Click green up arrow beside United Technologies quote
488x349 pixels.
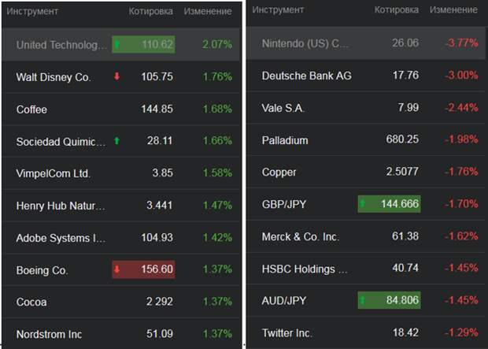(x=117, y=45)
